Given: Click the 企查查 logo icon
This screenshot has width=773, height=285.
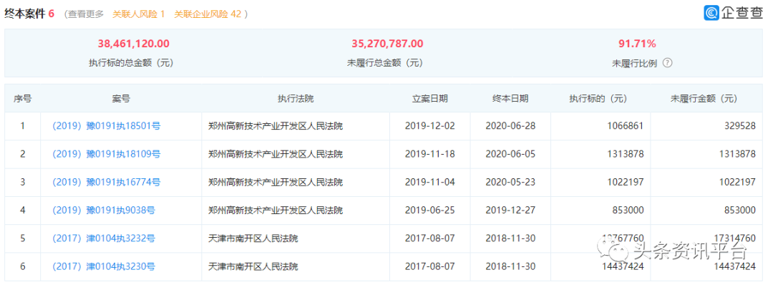Looking at the screenshot, I should [711, 13].
